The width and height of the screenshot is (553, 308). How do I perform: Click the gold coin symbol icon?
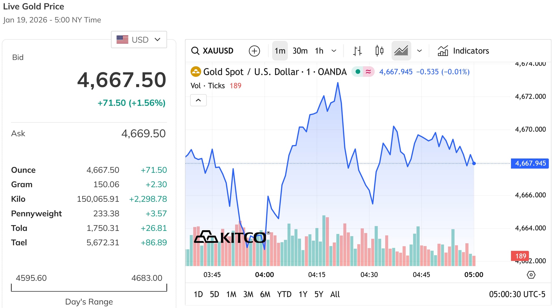[x=196, y=72]
